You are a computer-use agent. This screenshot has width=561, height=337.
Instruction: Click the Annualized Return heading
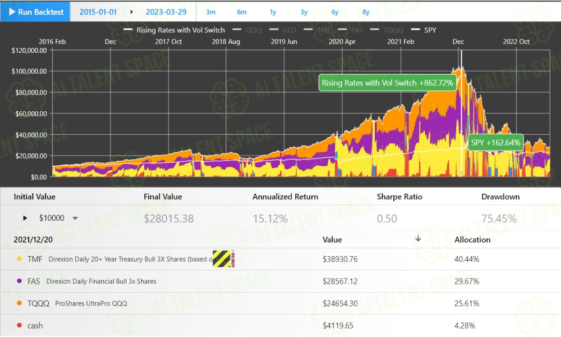(x=285, y=197)
